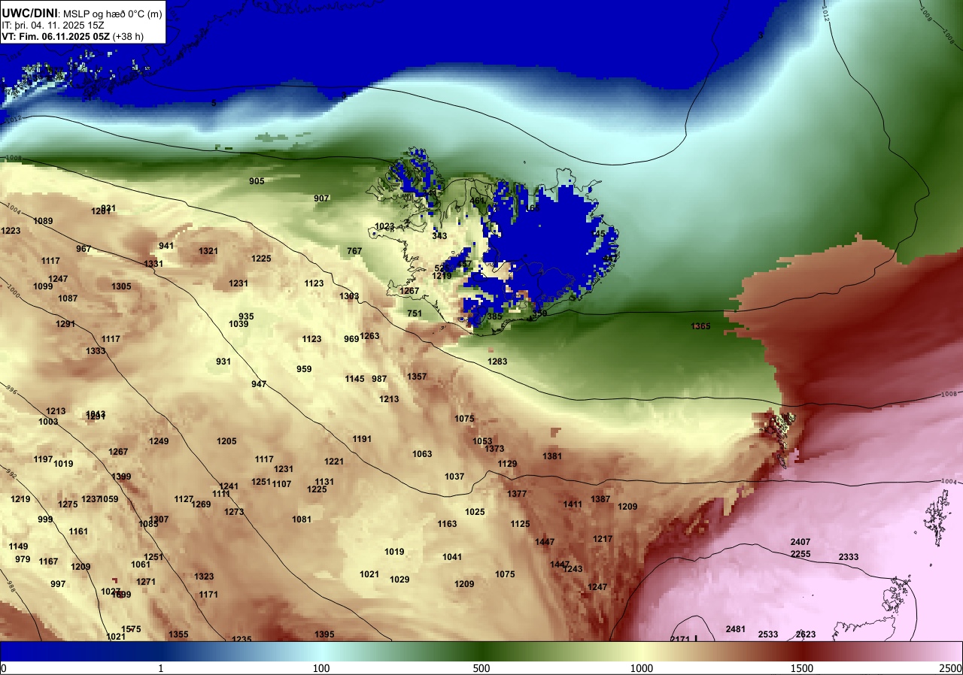Click the freezing-level value 1331
The height and width of the screenshot is (675, 963).
pyautogui.click(x=153, y=264)
